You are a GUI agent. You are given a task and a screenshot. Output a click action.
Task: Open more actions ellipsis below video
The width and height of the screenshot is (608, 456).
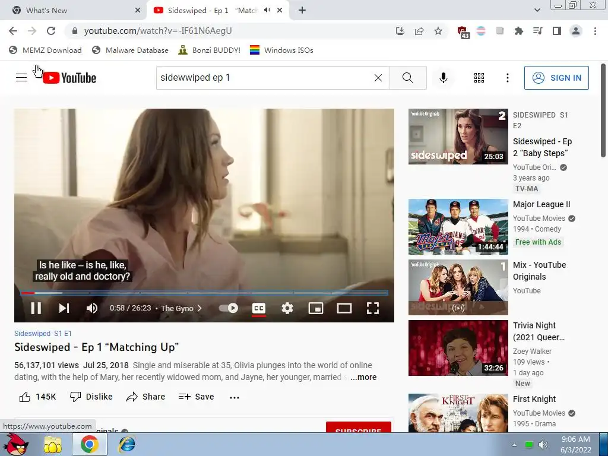point(234,397)
